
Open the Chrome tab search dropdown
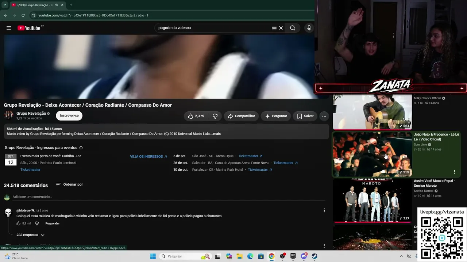click(x=4, y=5)
